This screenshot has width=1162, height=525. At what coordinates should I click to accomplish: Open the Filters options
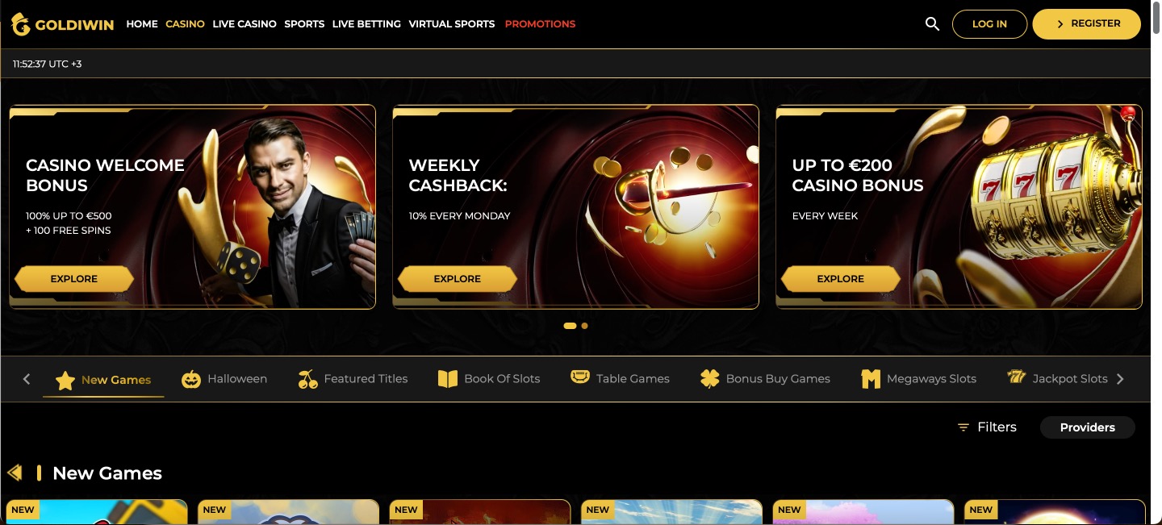click(x=987, y=427)
